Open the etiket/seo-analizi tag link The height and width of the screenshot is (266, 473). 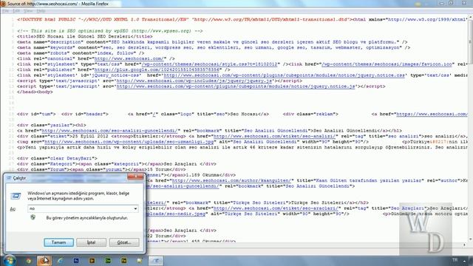click(274, 136)
